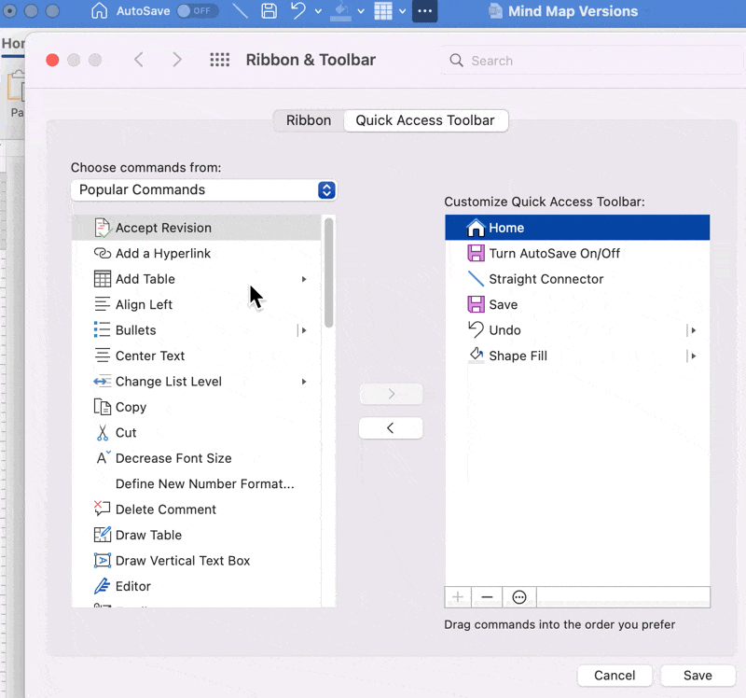This screenshot has height=698, width=746.
Task: Go back with the left chevron in preferences
Action: (x=138, y=60)
